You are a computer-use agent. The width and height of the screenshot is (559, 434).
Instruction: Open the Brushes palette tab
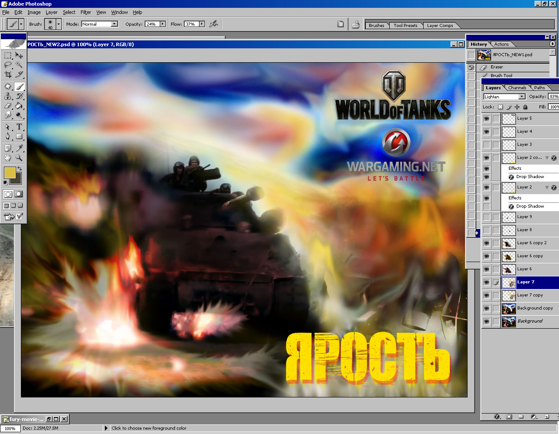pyautogui.click(x=376, y=25)
